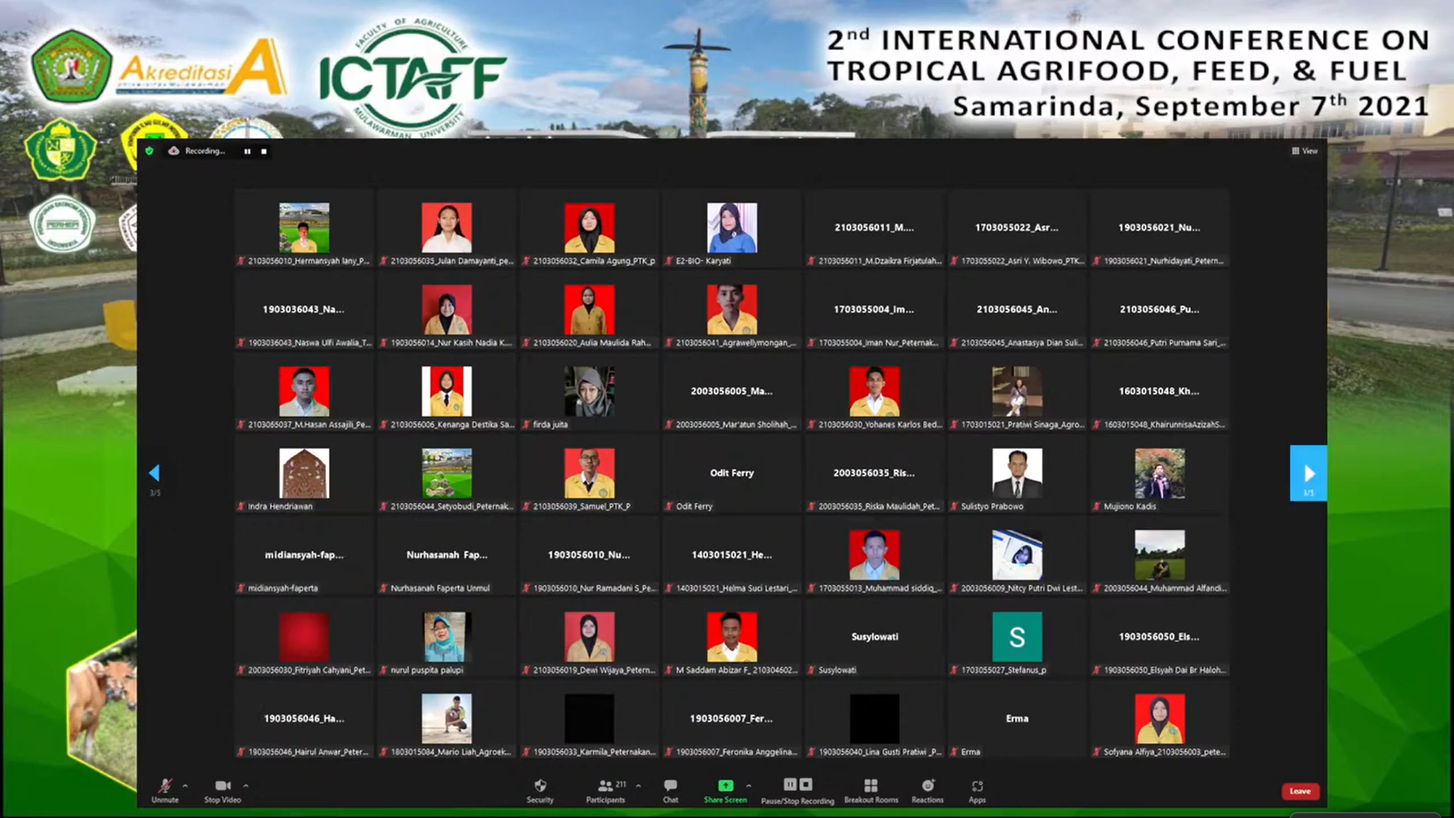Click the red Leave button
1454x818 pixels.
click(x=1300, y=791)
